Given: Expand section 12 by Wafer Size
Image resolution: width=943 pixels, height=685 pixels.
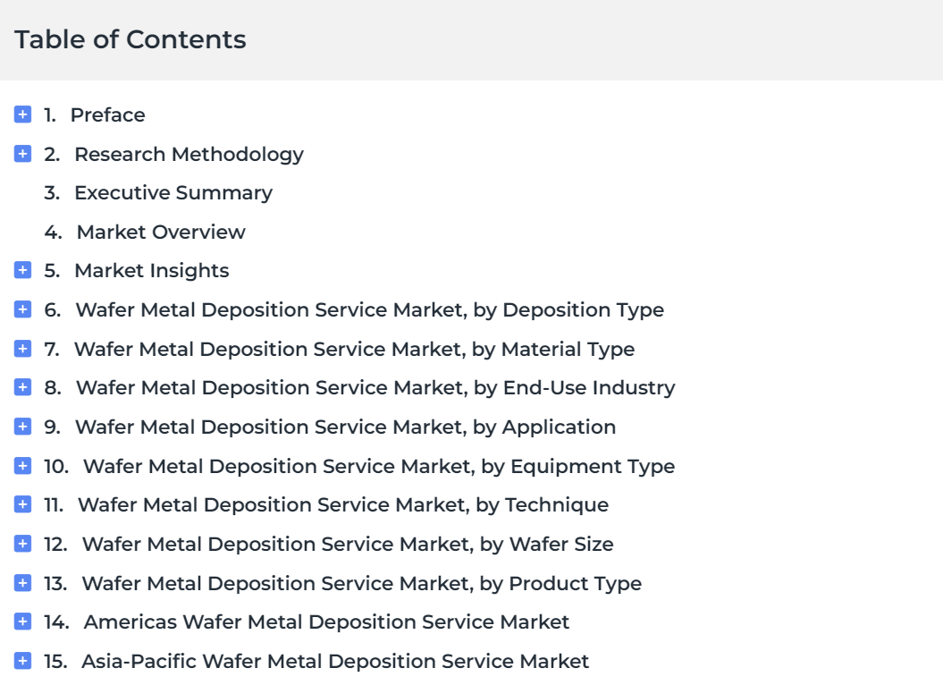Looking at the screenshot, I should (23, 544).
